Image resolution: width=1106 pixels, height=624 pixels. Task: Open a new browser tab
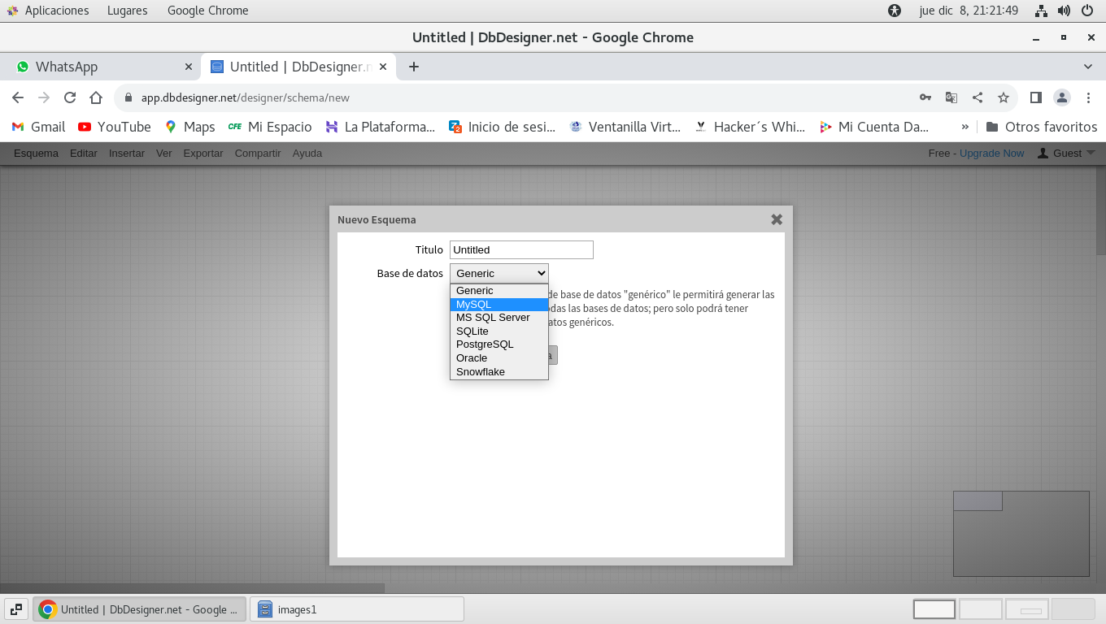pyautogui.click(x=414, y=67)
